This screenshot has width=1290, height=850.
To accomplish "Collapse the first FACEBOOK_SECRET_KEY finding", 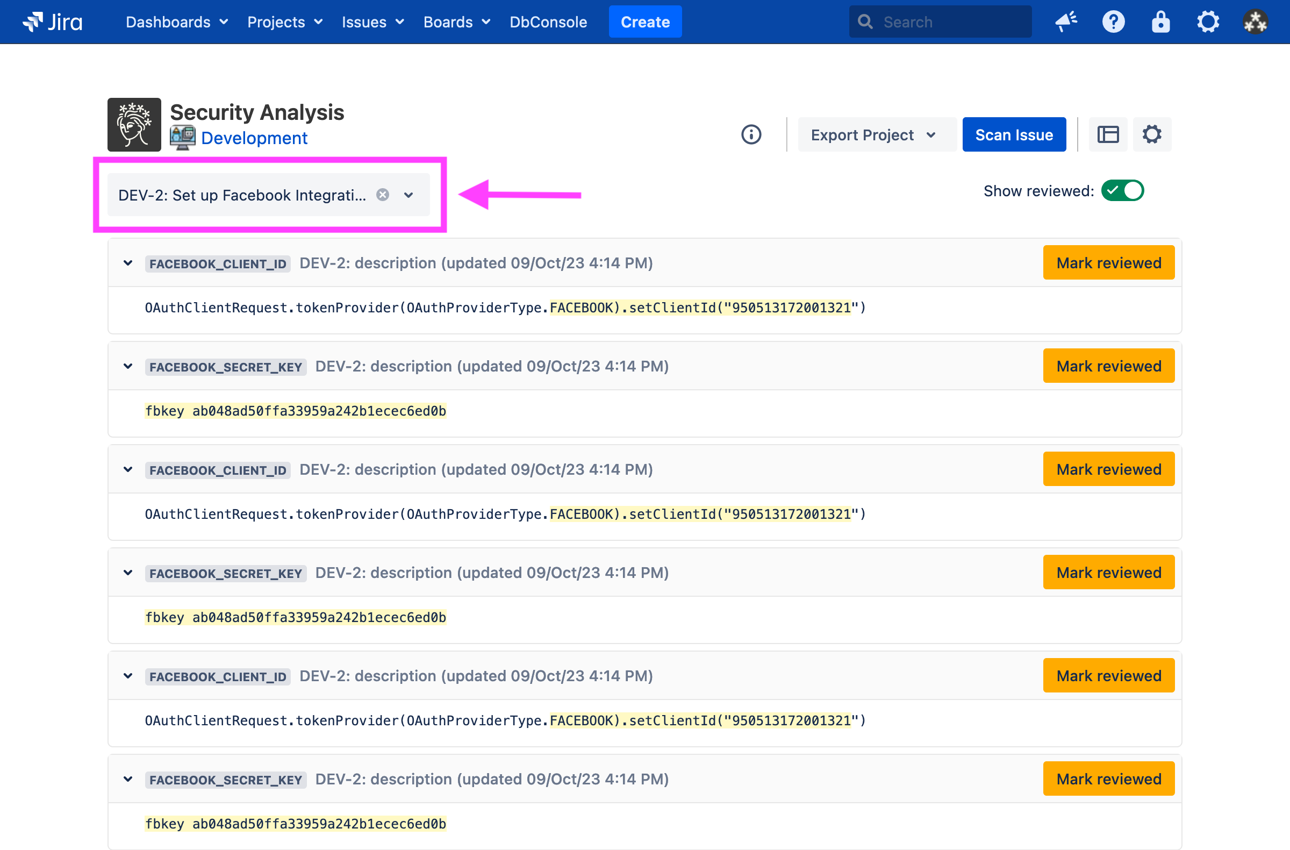I will [128, 366].
